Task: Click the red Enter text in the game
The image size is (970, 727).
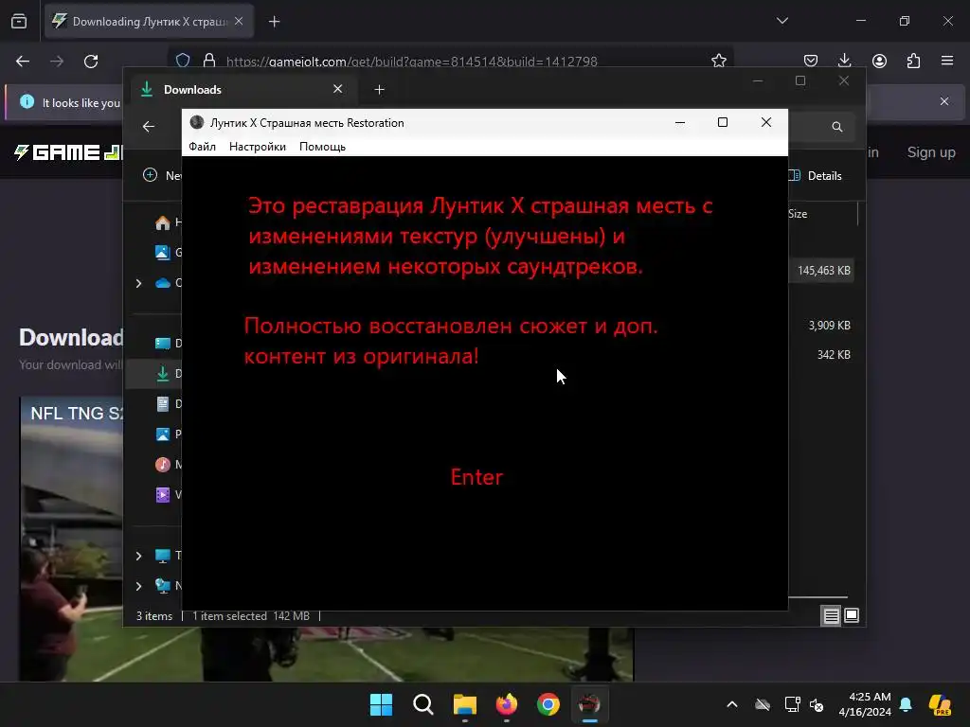Action: 476,477
